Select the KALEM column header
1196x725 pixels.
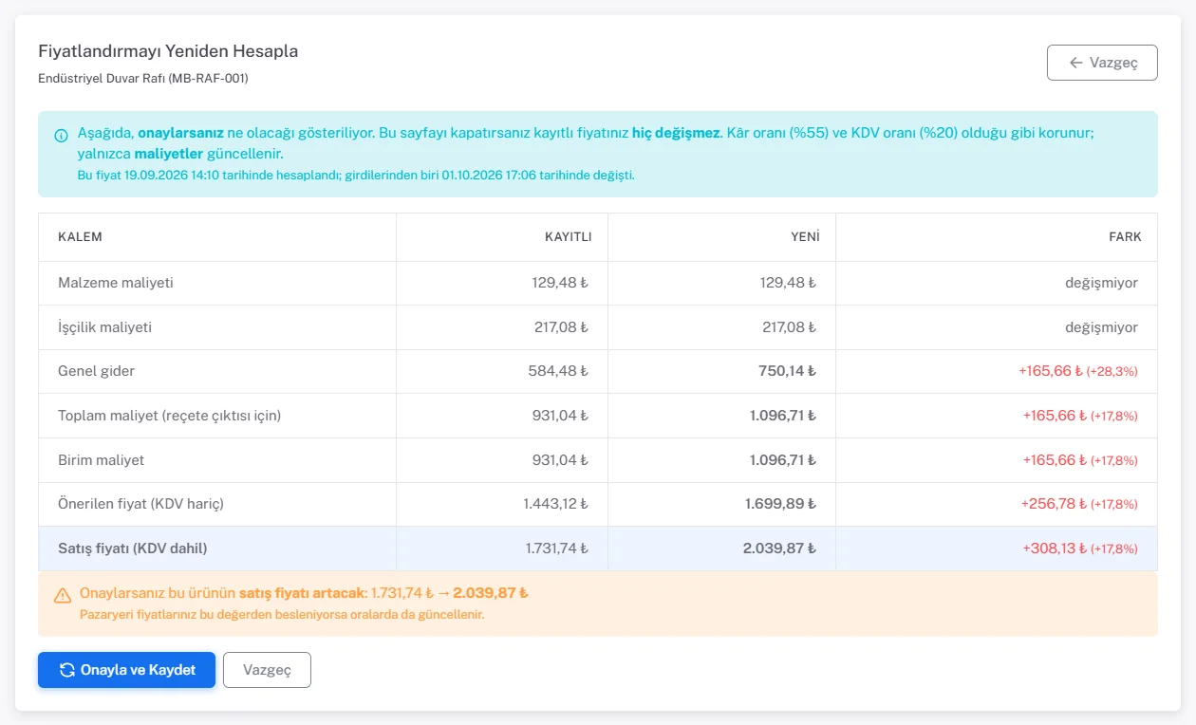(80, 237)
